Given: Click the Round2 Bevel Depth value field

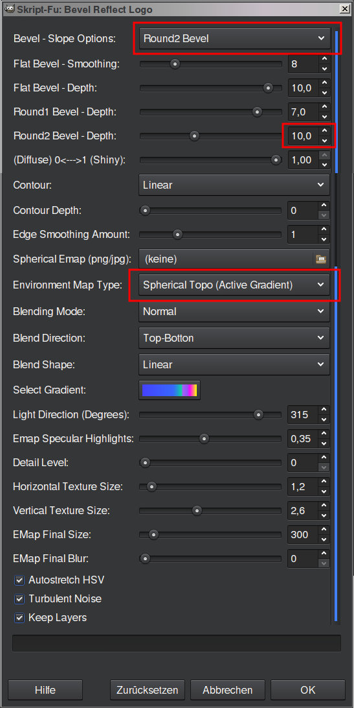Looking at the screenshot, I should 303,136.
